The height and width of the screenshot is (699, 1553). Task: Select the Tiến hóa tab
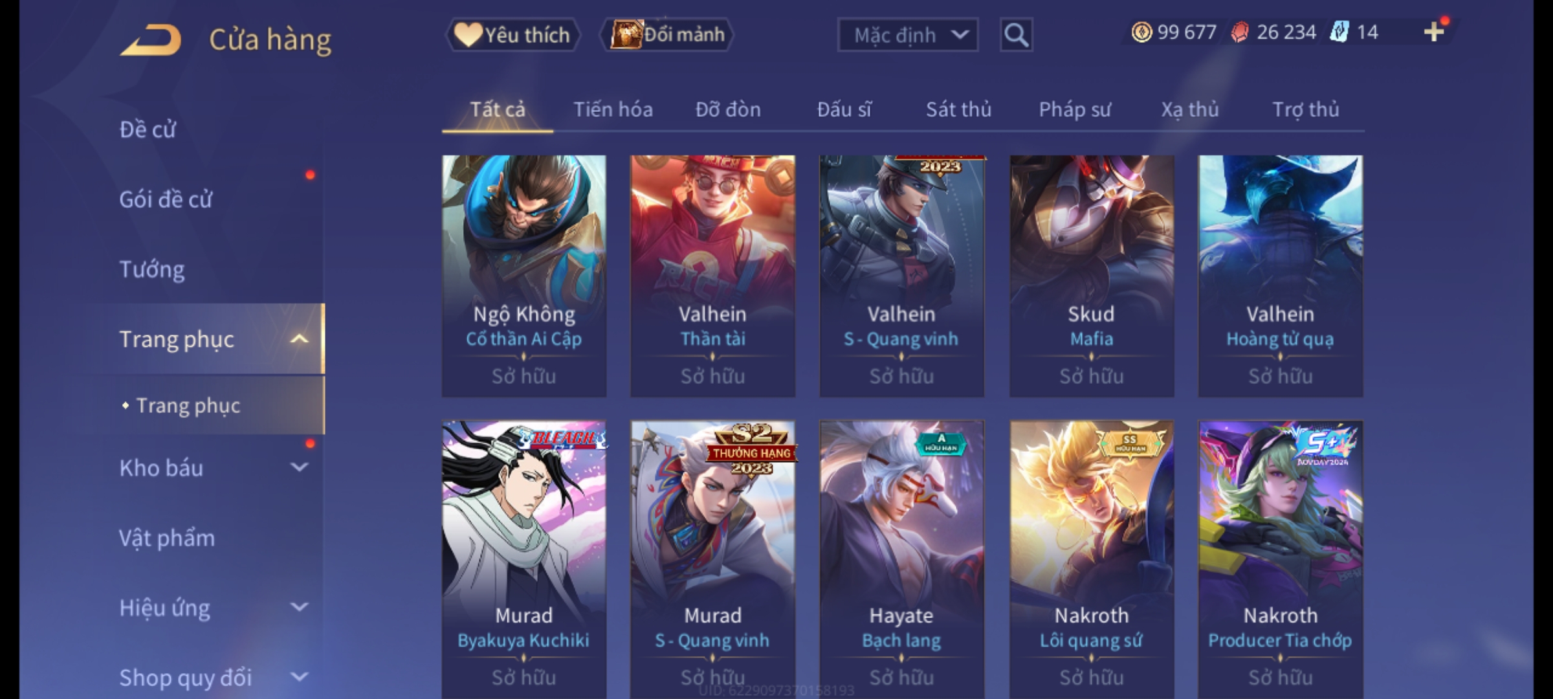[613, 109]
